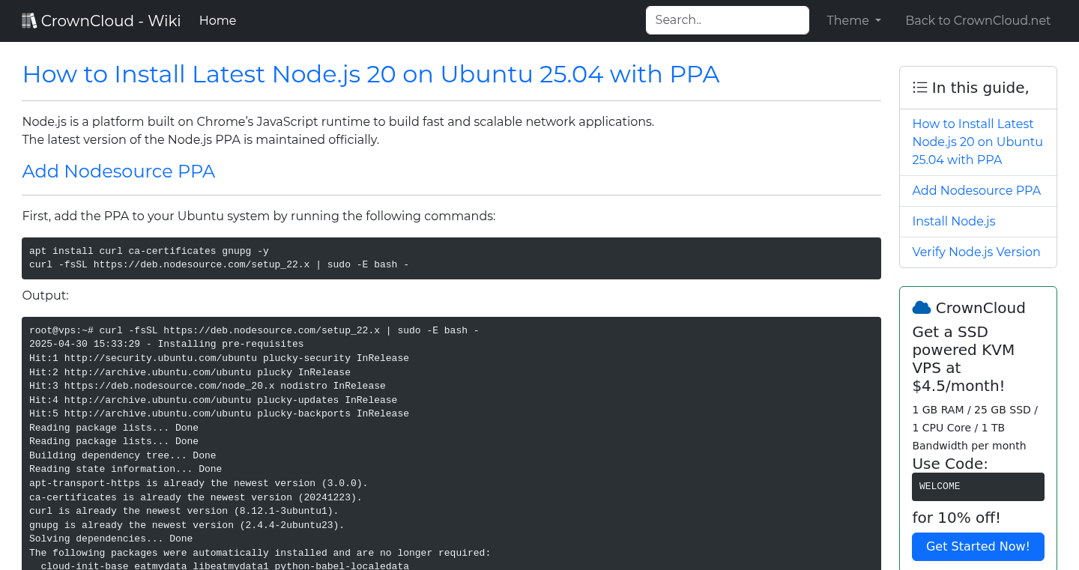This screenshot has width=1079, height=570.
Task: Open Verify Node.js Version sidebar link
Action: (x=976, y=252)
